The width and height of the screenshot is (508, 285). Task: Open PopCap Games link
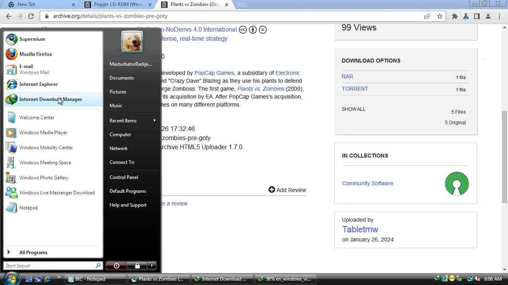coord(214,73)
